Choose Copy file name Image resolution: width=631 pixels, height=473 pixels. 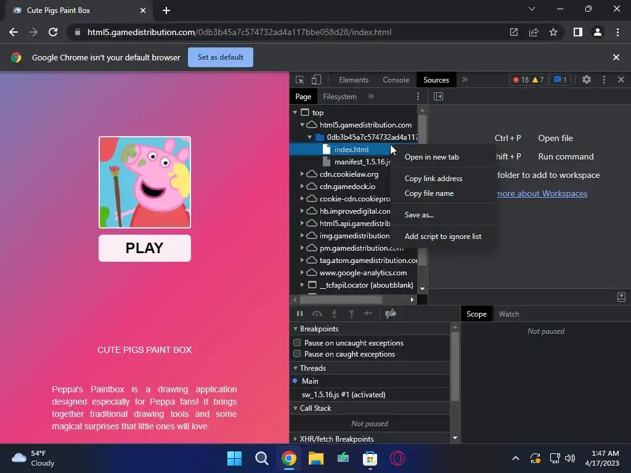[442, 193]
